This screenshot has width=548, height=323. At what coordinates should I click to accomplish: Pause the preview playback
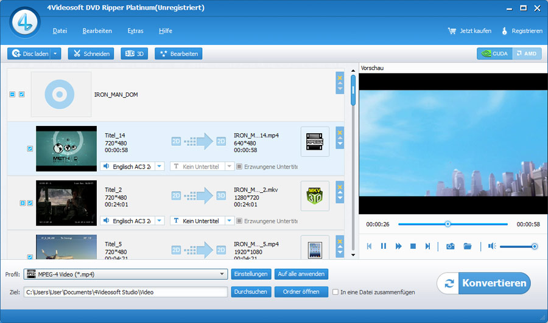point(384,246)
